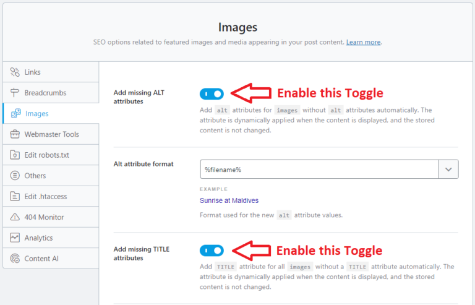Click the Edit robots.txt file icon
The image size is (475, 305).
[15, 155]
